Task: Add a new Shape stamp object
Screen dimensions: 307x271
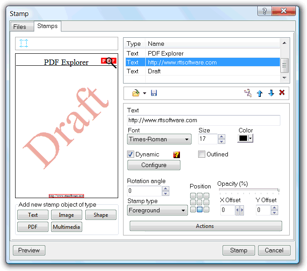Action: [x=101, y=215]
